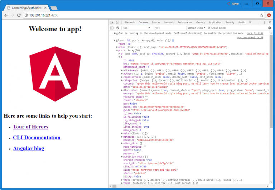The image size is (275, 190).
Task: Open the top context selector dropdown
Action: point(136,28)
